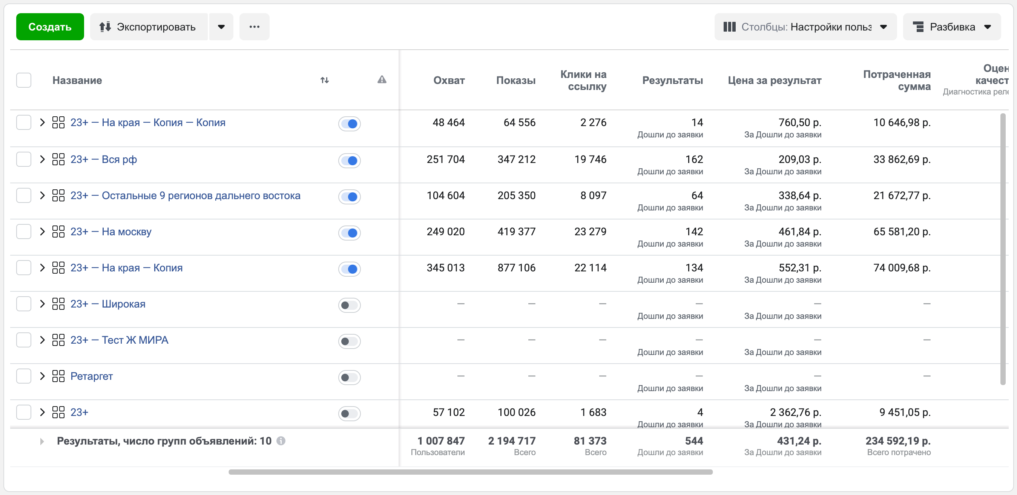1017x495 pixels.
Task: Click grid icon of 23+ — На края — Копия — Копия
Action: point(58,122)
